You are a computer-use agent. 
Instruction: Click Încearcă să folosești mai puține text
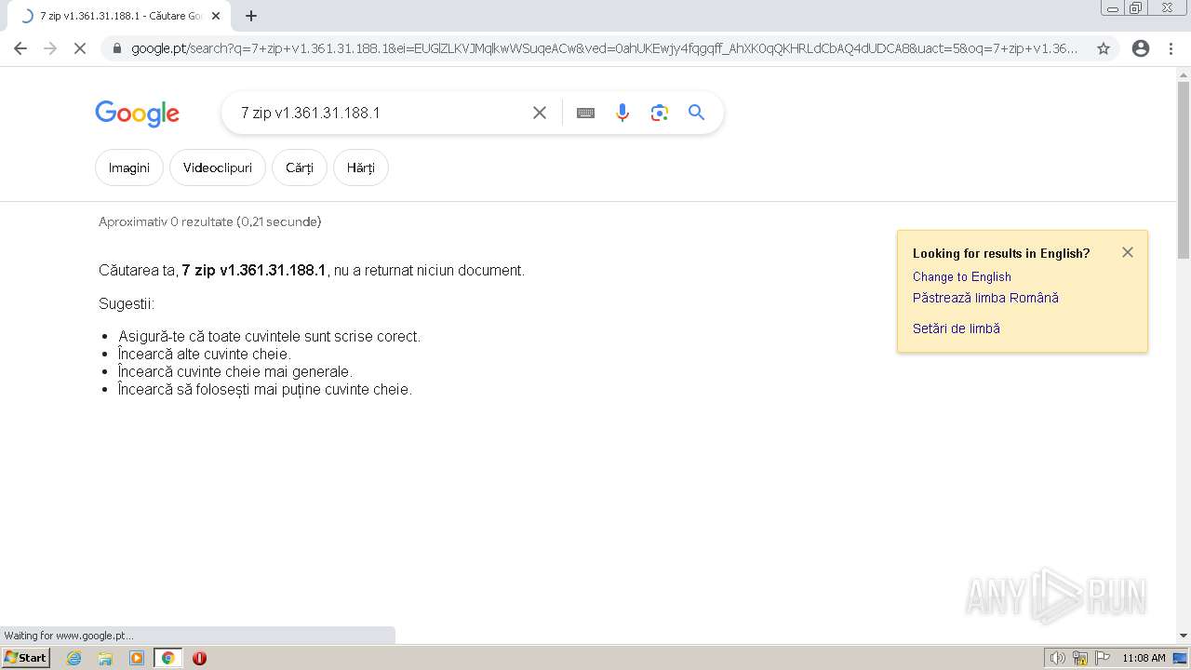(265, 389)
